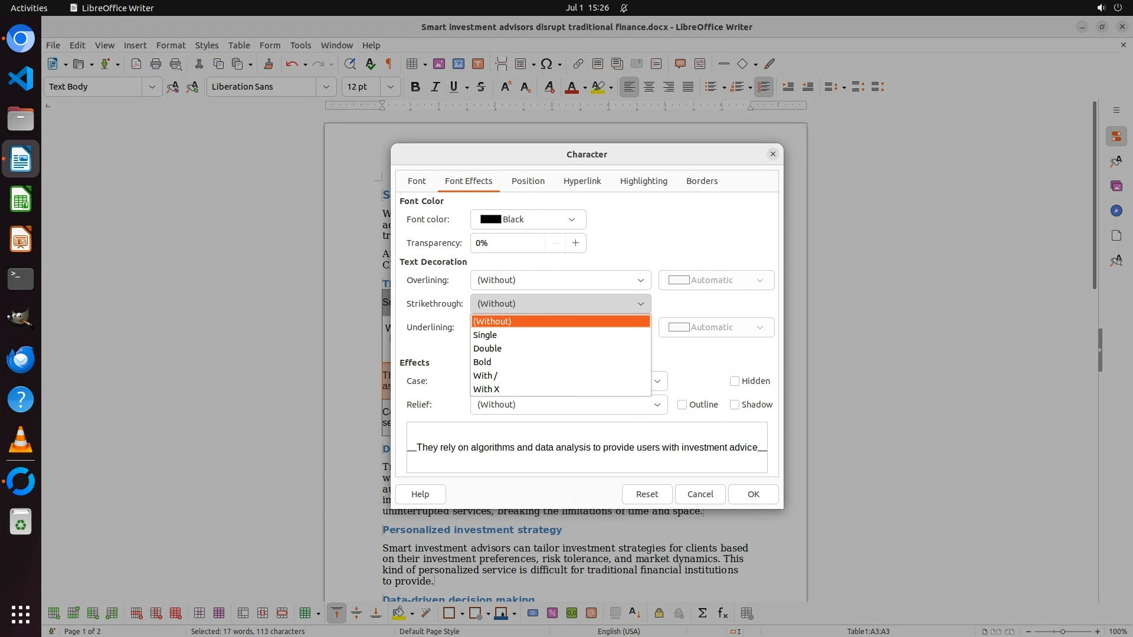Enable the Hidden checkbox
The width and height of the screenshot is (1133, 637).
point(735,381)
